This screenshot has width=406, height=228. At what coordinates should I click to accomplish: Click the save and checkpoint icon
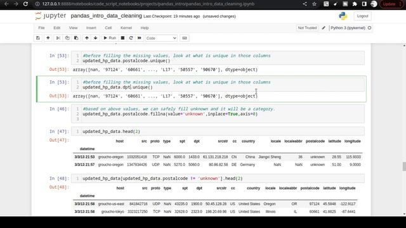tap(38, 38)
